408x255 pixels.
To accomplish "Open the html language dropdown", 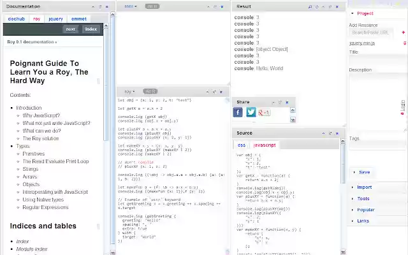I will [130, 6].
